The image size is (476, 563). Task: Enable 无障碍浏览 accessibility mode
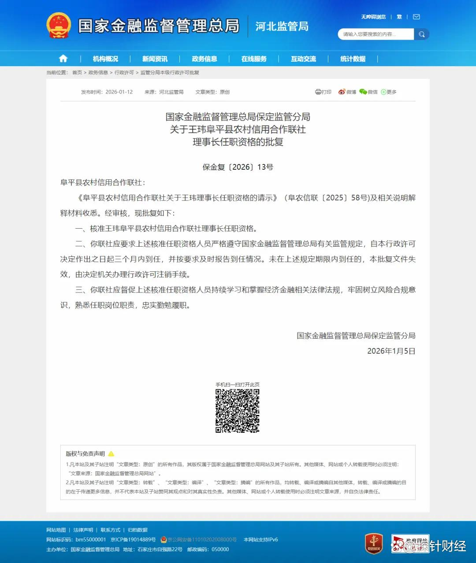tap(373, 17)
